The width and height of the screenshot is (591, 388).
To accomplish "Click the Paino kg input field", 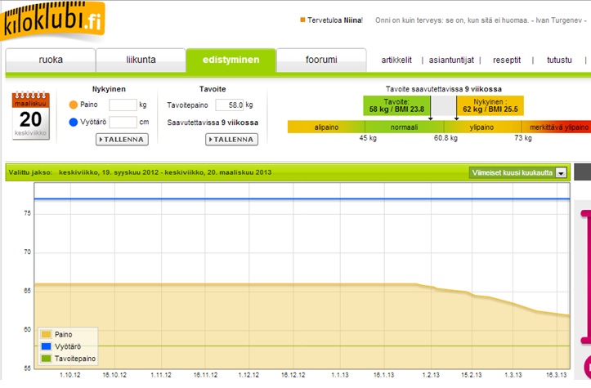I will point(123,105).
